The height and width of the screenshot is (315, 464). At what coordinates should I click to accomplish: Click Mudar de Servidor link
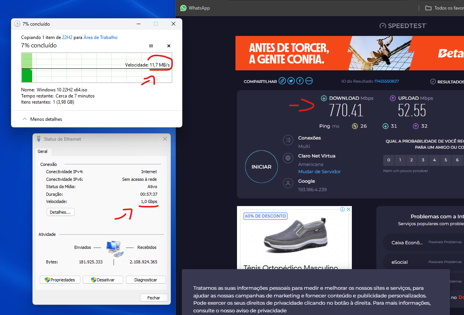coord(319,172)
